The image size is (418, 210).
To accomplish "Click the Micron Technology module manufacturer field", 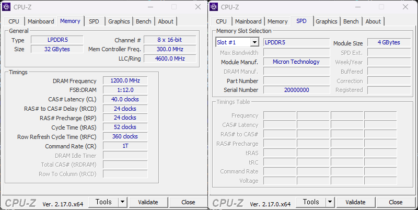I will [296, 62].
